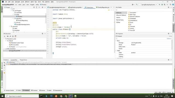The image size is (175, 98).
Task: Select ProductRepository in Project tree
Action: tap(22, 21)
